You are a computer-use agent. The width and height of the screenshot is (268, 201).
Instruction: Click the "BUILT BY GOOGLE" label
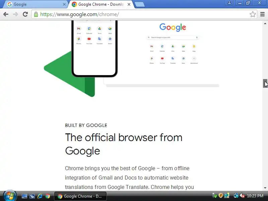click(86, 125)
